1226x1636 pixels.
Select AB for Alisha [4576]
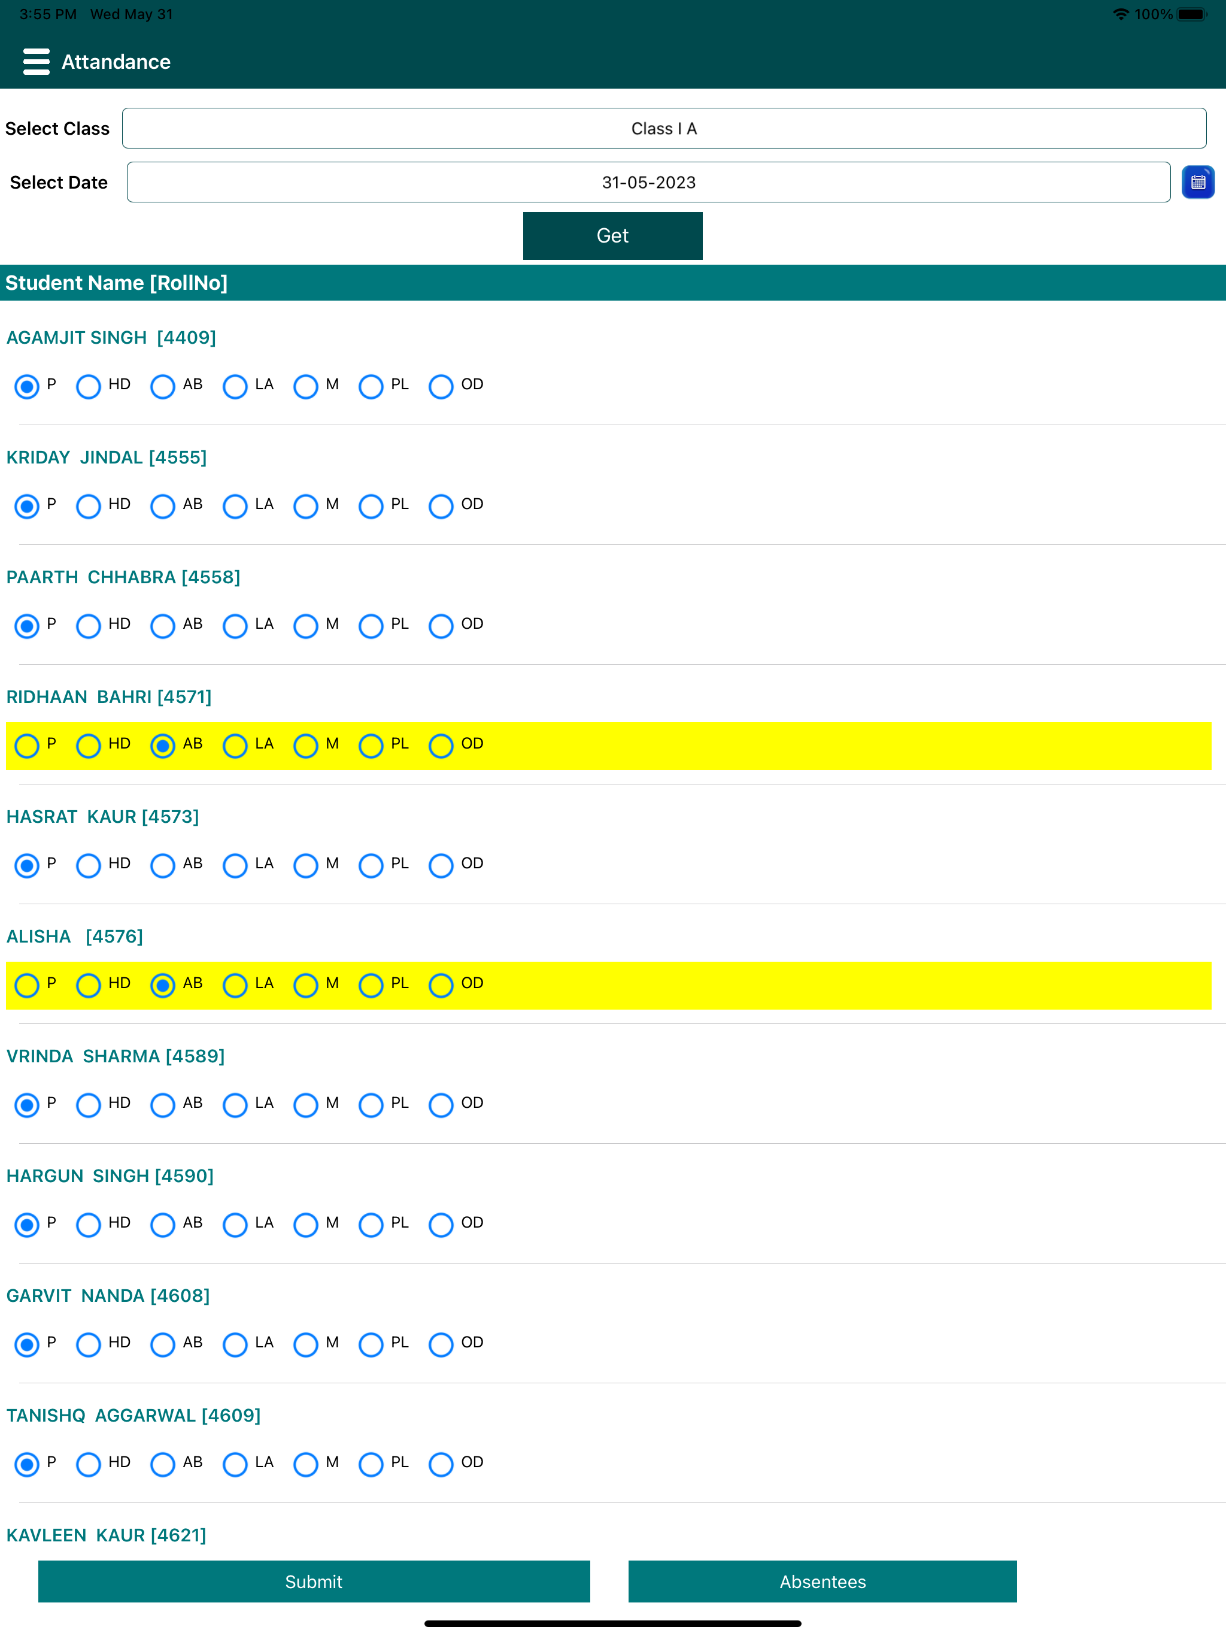coord(163,985)
